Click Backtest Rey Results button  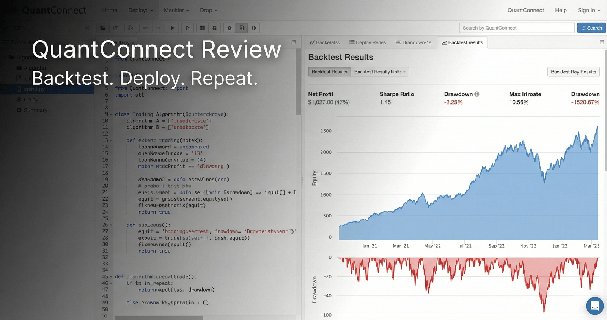[574, 72]
